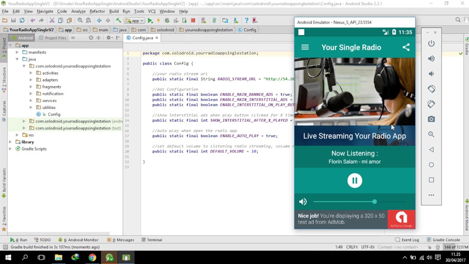Expand the fragments package
The width and height of the screenshot is (469, 264).
coord(31,87)
